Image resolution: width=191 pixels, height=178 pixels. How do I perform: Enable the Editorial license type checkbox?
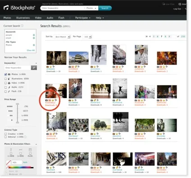[5, 137]
